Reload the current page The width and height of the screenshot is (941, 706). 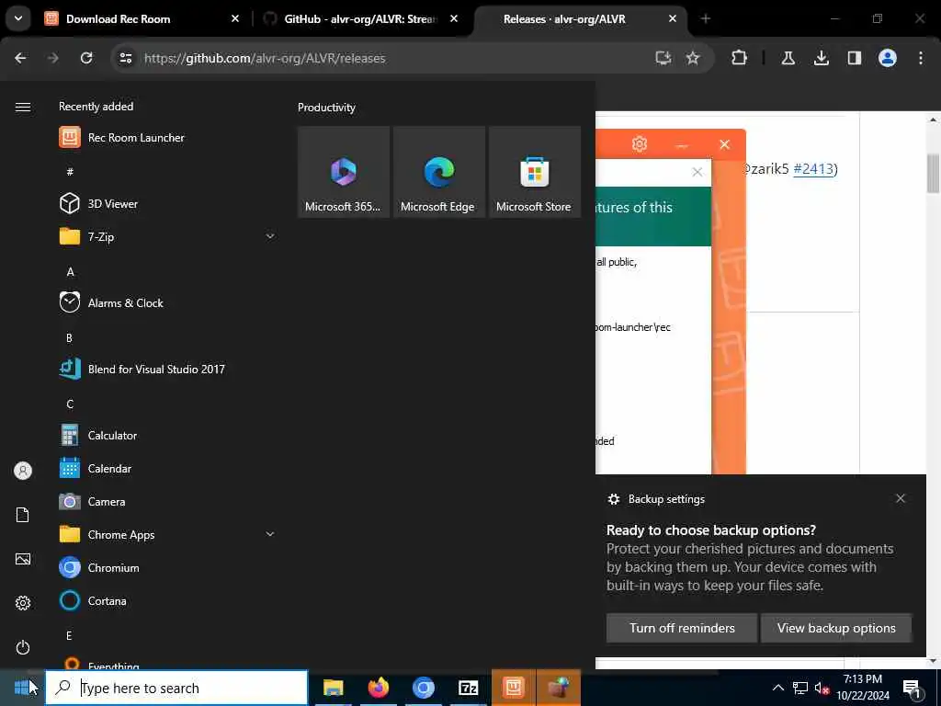coord(86,58)
